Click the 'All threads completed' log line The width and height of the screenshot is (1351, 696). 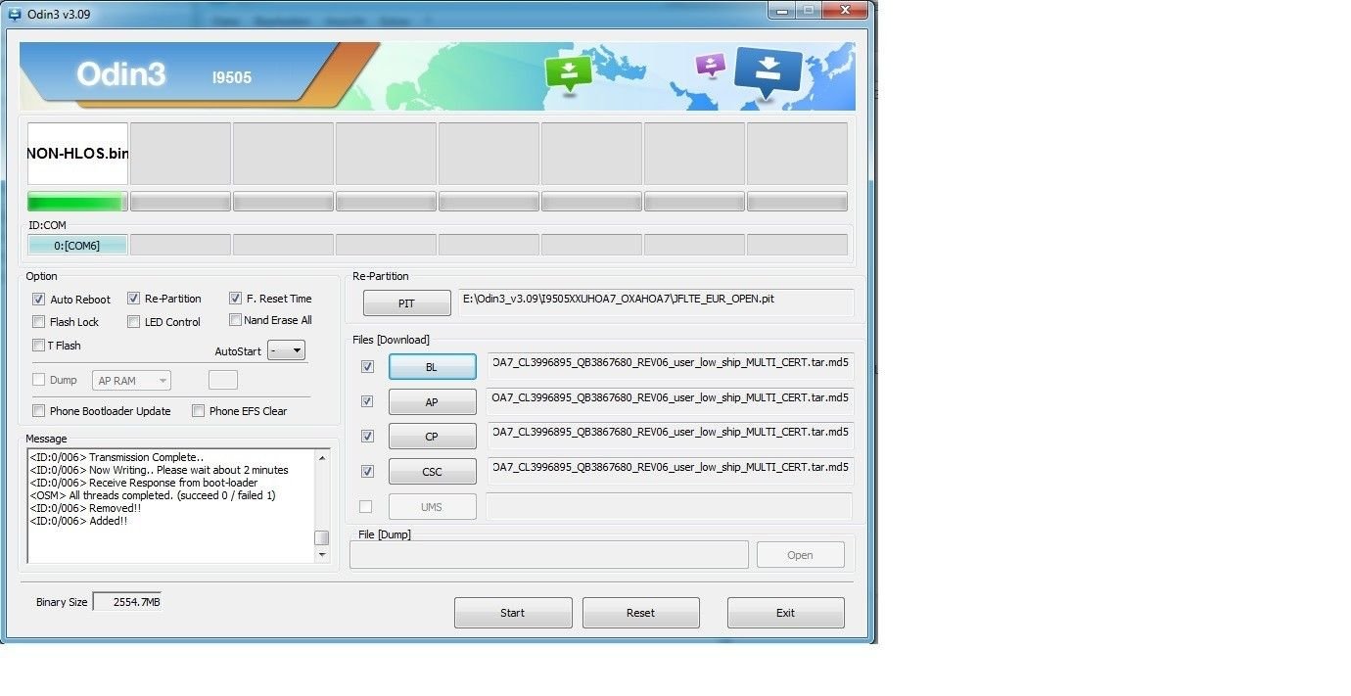[153, 495]
